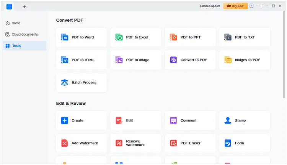The image size is (287, 165).
Task: Open Cloud documents in the sidebar
Action: coord(24,34)
